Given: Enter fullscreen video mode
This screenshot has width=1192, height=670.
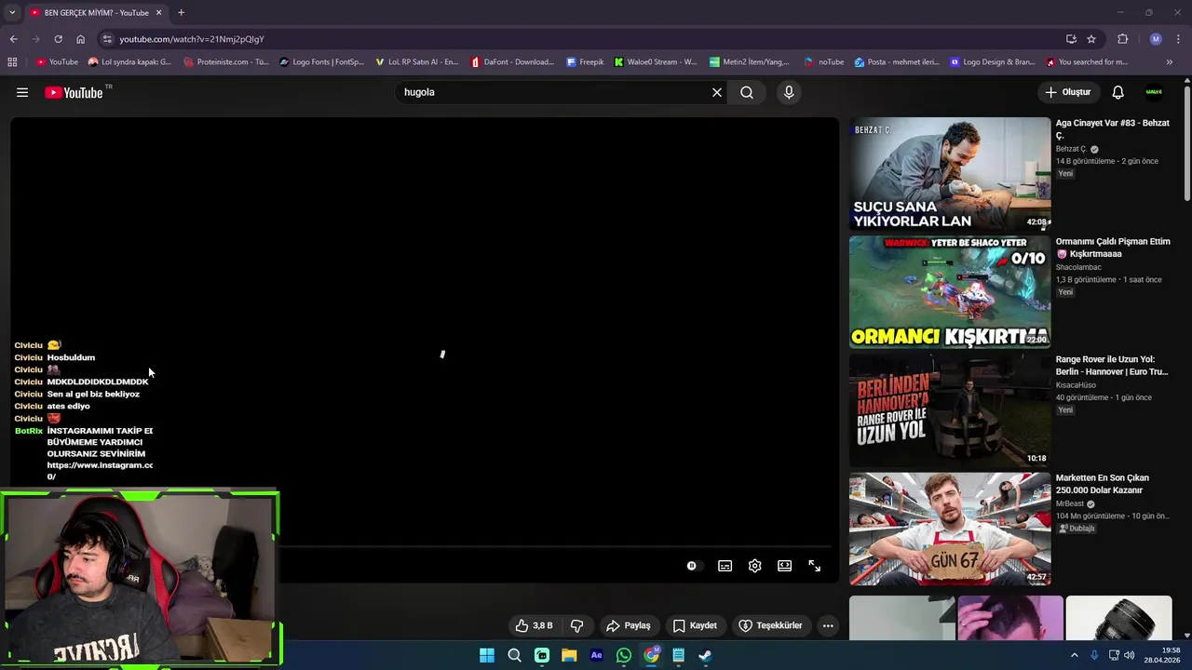Looking at the screenshot, I should coord(815,566).
